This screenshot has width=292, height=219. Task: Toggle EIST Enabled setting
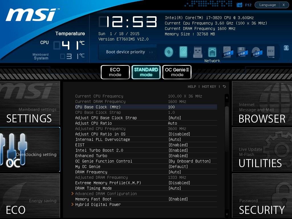click(146, 145)
